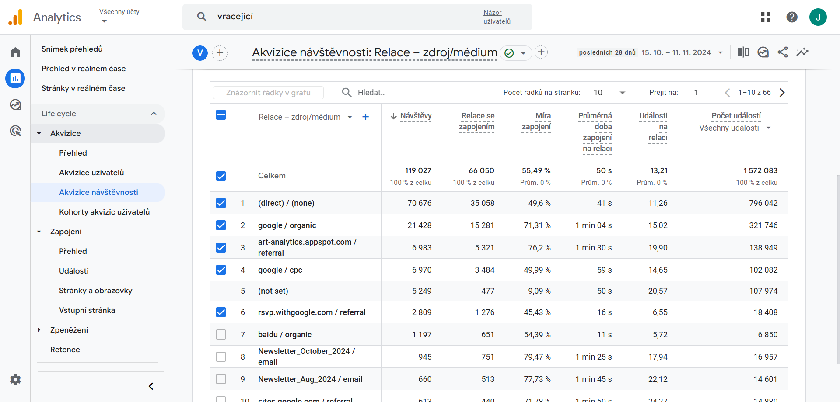The image size is (840, 402).
Task: Check the Newsletter_Aug_2024 email row
Action: pyautogui.click(x=221, y=379)
